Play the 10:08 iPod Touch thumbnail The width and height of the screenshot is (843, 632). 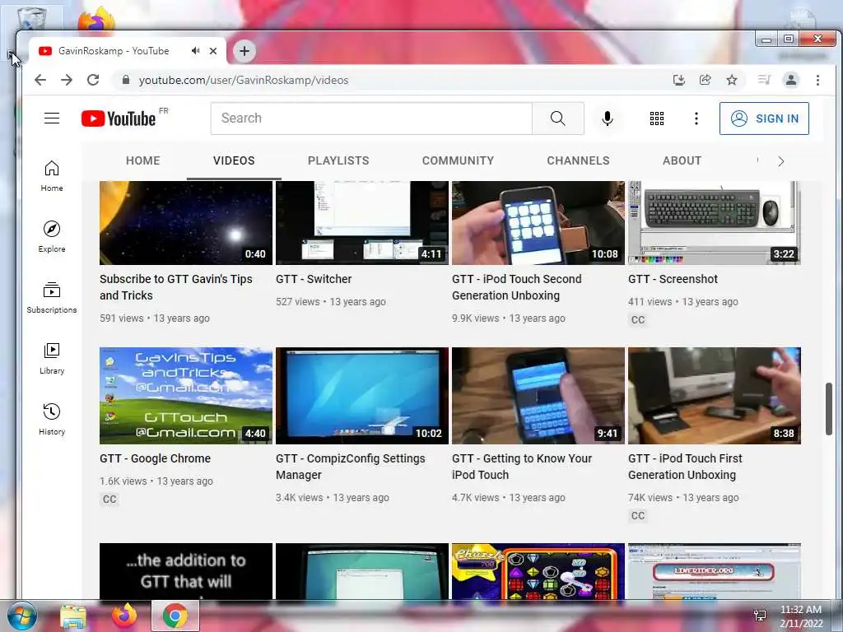pyautogui.click(x=538, y=222)
